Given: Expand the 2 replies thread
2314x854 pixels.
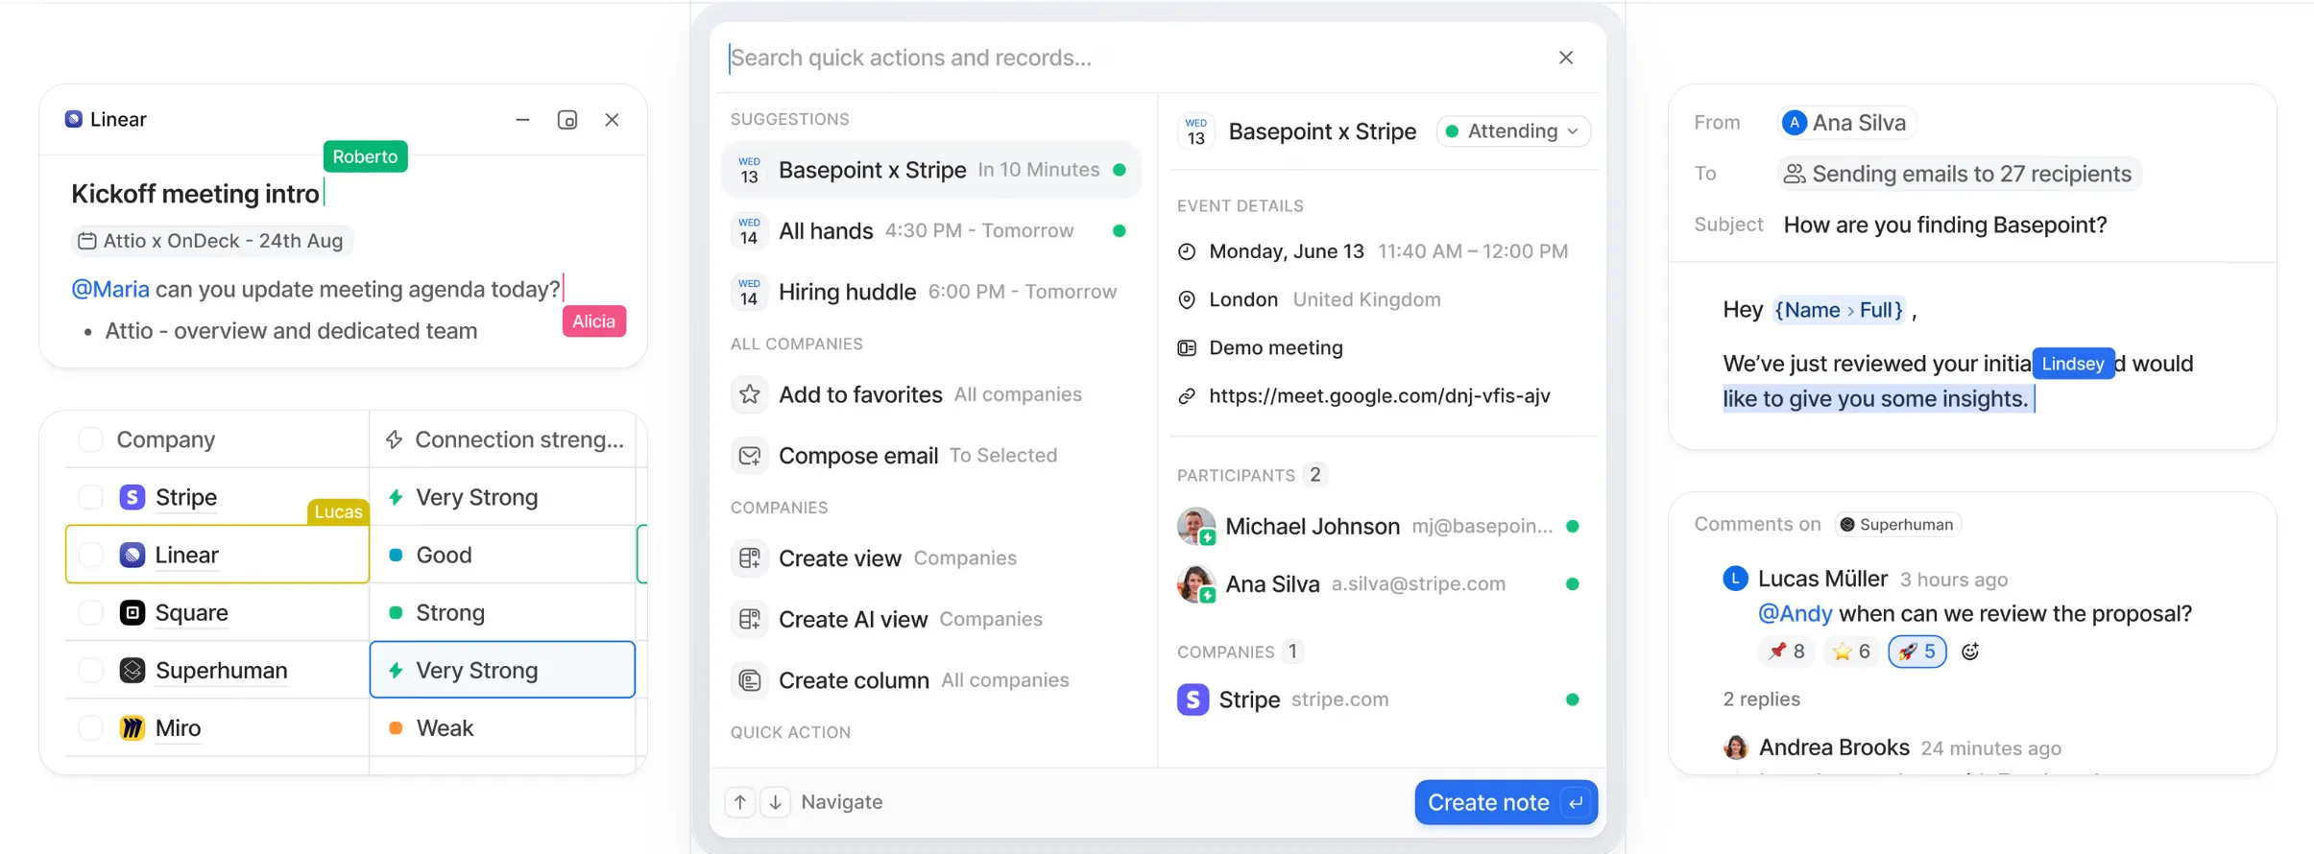Looking at the screenshot, I should click(1761, 700).
